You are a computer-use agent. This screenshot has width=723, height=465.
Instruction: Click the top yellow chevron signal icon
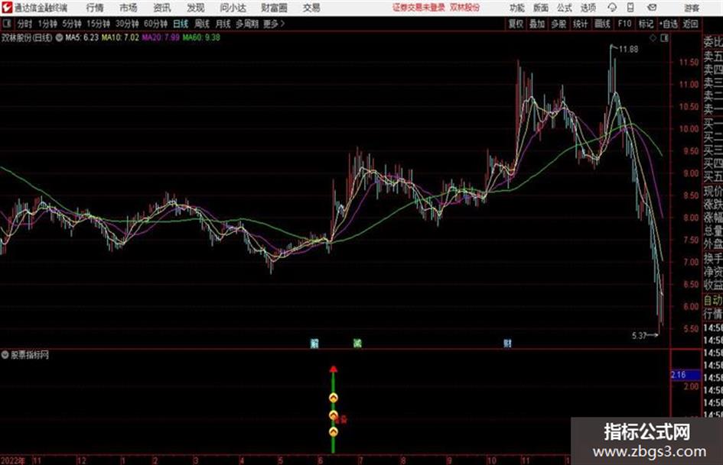click(x=334, y=398)
